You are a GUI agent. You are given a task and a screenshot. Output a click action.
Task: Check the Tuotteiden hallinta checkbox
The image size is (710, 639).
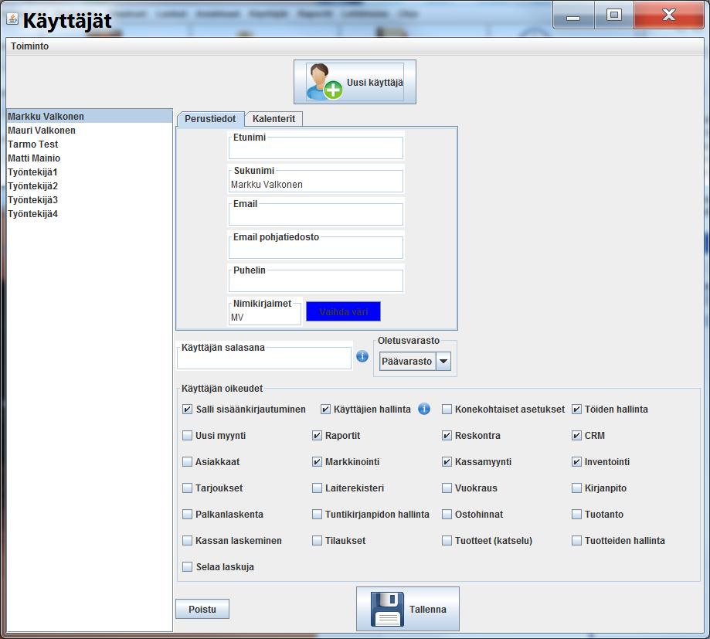[x=576, y=541]
